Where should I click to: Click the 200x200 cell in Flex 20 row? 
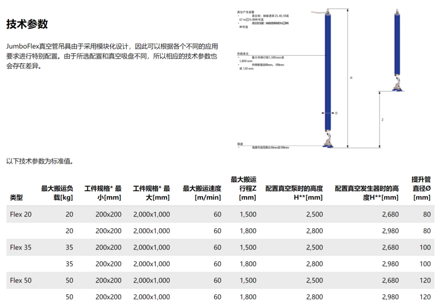click(109, 214)
